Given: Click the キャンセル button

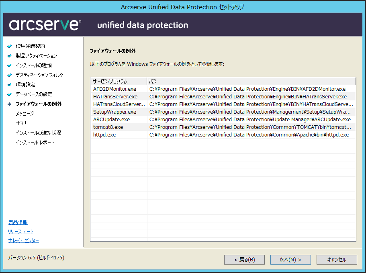Looking at the screenshot, I should tap(337, 260).
